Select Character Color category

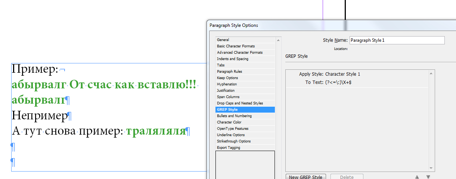(245, 122)
